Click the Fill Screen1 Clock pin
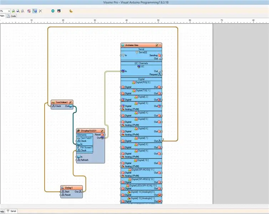Screen dimensions: 269x214 coord(76,151)
